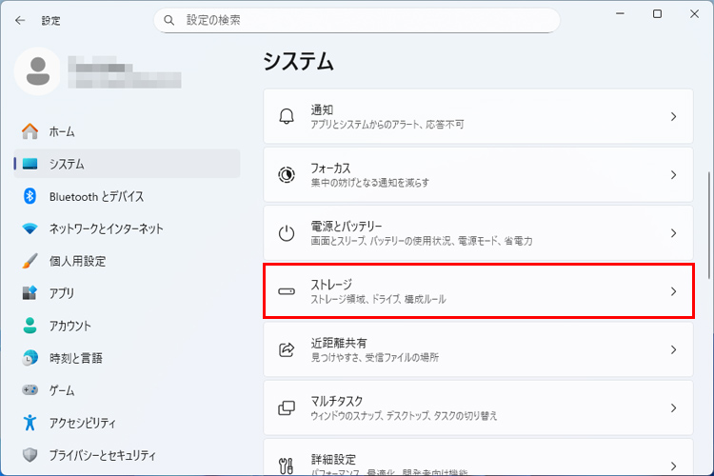Click the notification bell icon
This screenshot has width=714, height=476.
click(287, 116)
